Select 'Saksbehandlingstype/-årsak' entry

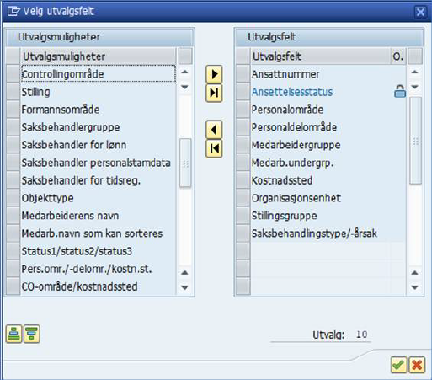(x=321, y=233)
